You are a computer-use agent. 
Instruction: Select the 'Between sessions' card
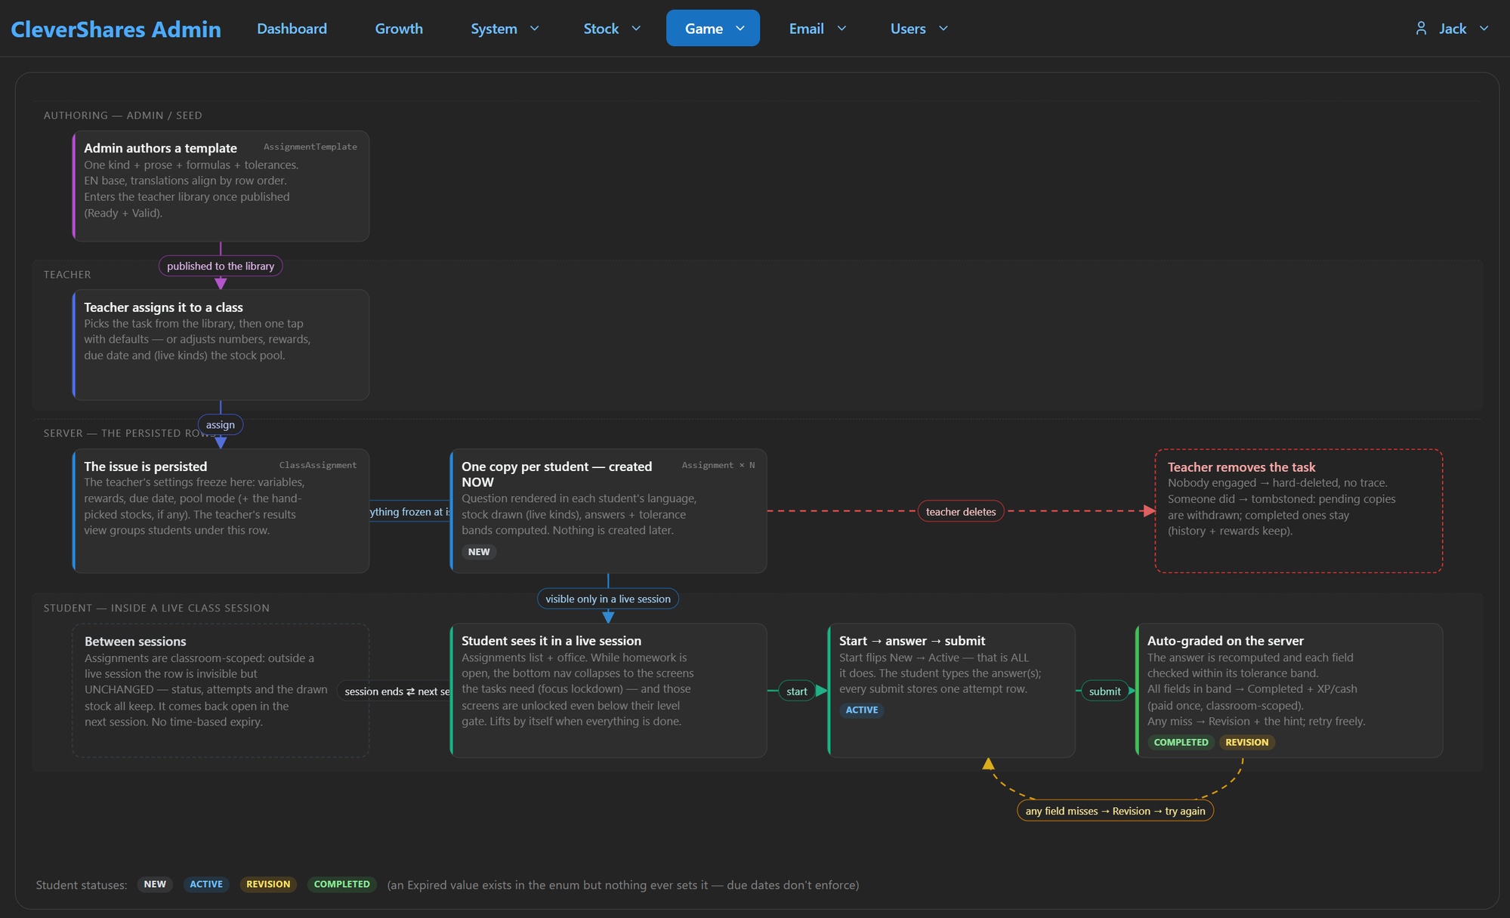pyautogui.click(x=221, y=691)
